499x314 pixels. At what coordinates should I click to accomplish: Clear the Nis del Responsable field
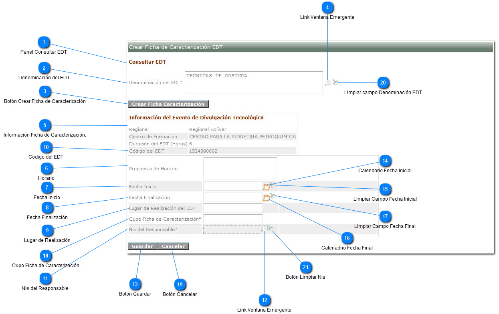coord(271,228)
